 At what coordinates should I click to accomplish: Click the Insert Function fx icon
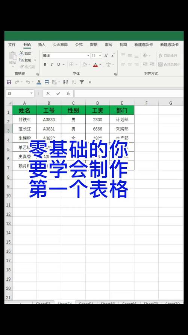coord(68,93)
